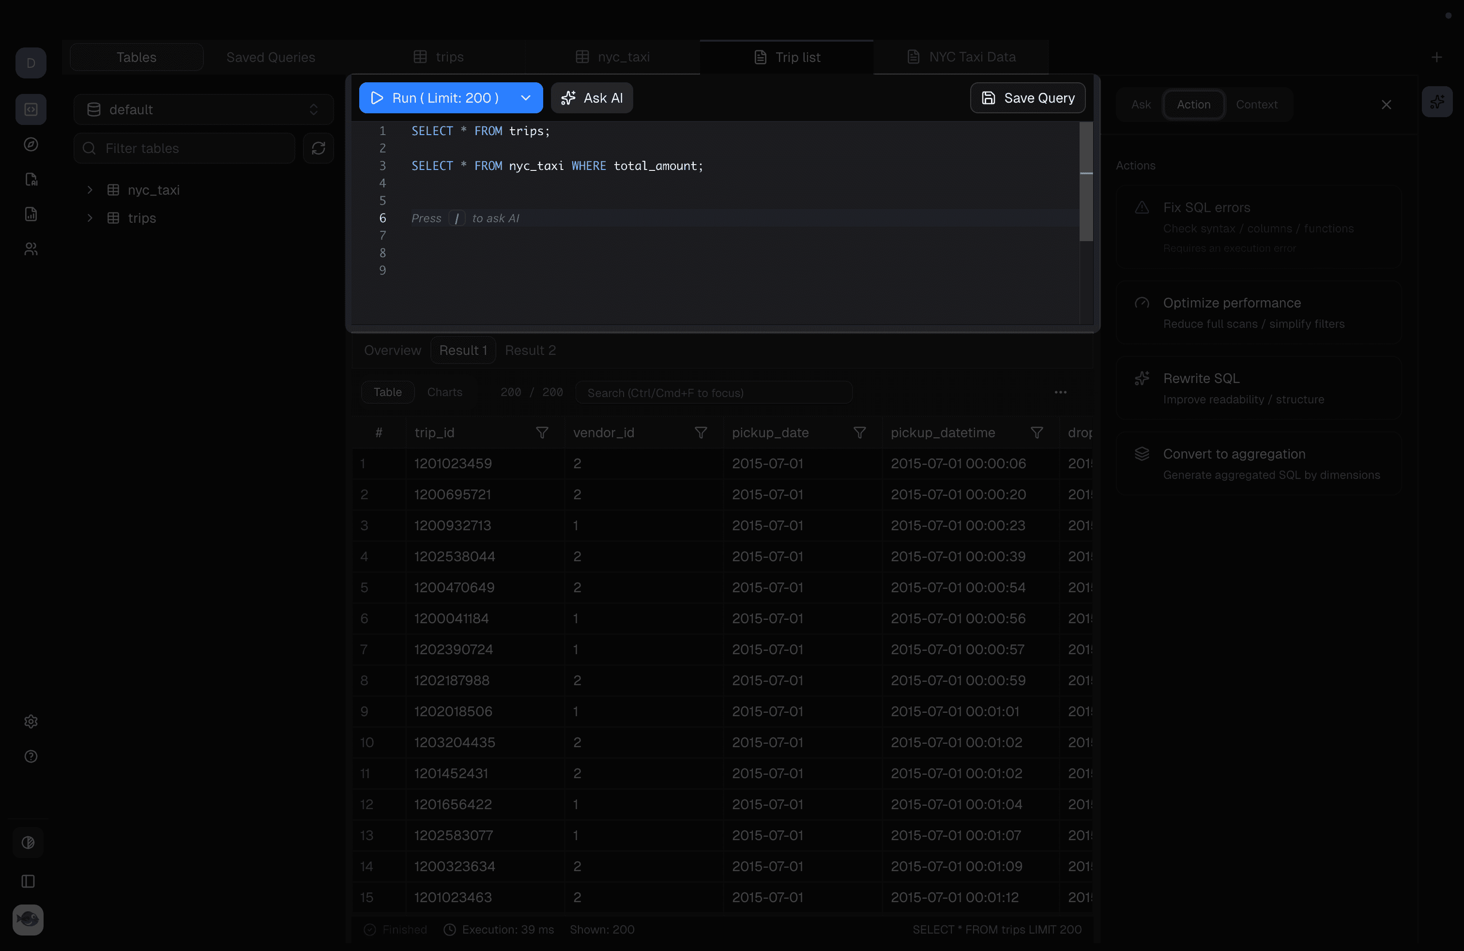
Task: Open the chart report icon in sidebar
Action: [x=31, y=214]
